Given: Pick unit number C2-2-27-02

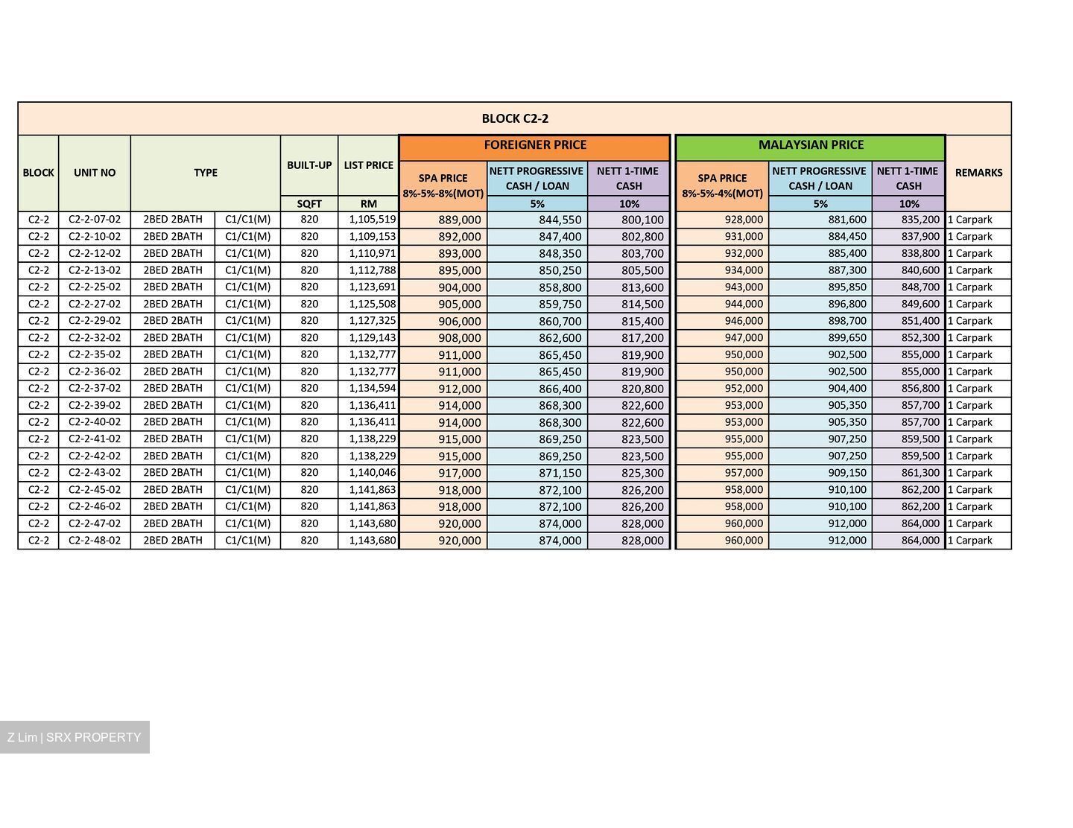Looking at the screenshot, I should (x=95, y=304).
